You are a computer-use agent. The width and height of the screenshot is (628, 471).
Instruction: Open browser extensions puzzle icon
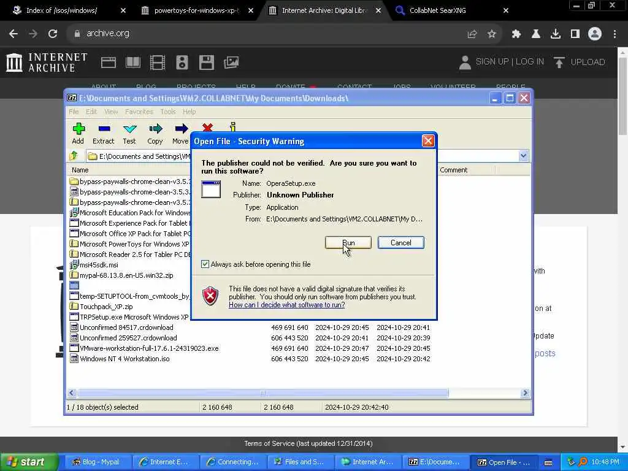(x=516, y=34)
